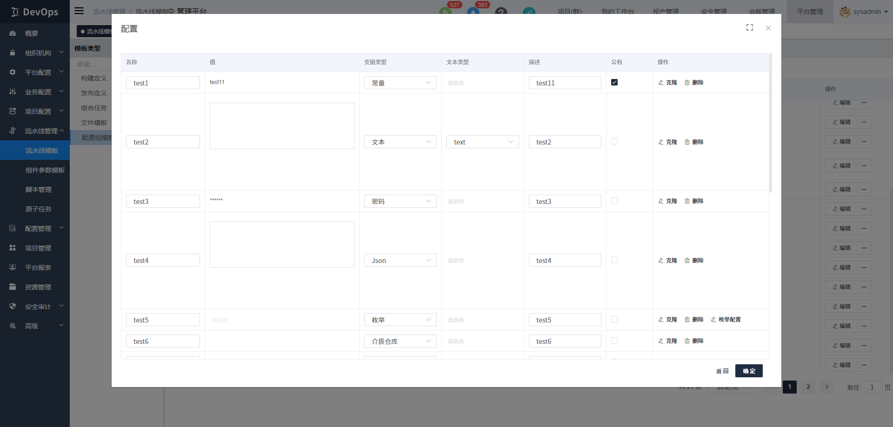Open 枚举配置 for test5

tap(726, 320)
